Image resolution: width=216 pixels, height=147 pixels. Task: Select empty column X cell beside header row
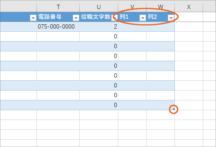(189, 17)
